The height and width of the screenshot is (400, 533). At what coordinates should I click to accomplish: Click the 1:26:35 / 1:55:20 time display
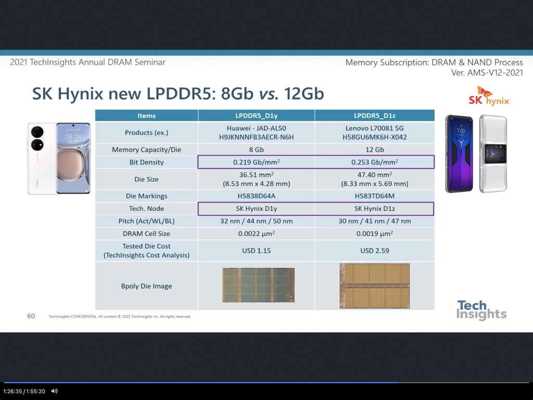(24, 391)
